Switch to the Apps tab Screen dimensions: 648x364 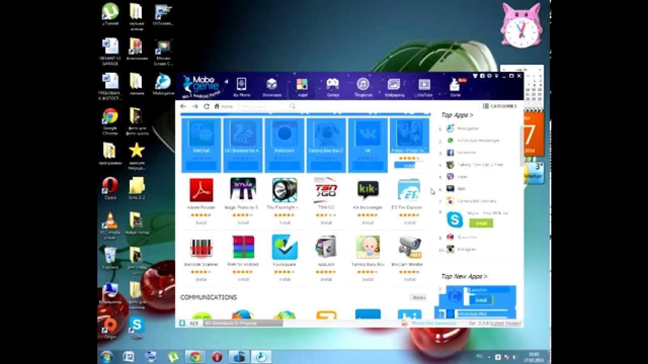(302, 87)
